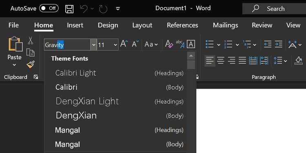This screenshot has height=153, width=306.
Task: Switch to the Insert tab
Action: coord(75,25)
